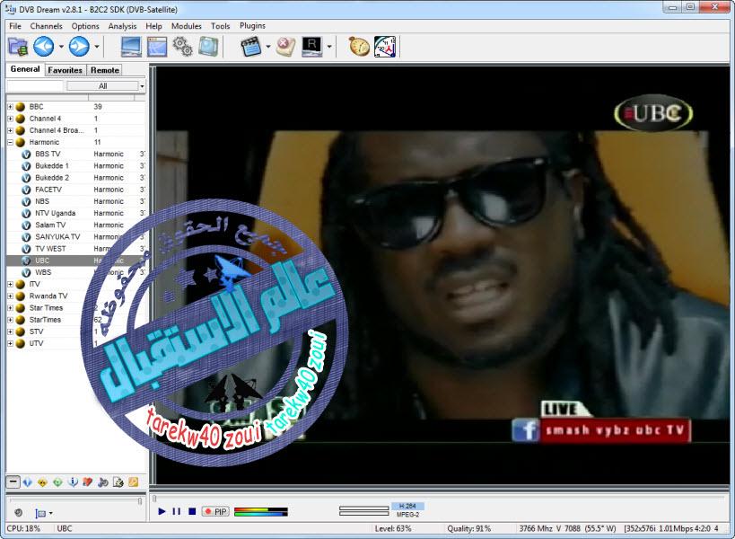This screenshot has width=735, height=539.
Task: Open the clock scheduler icon
Action: pos(385,47)
